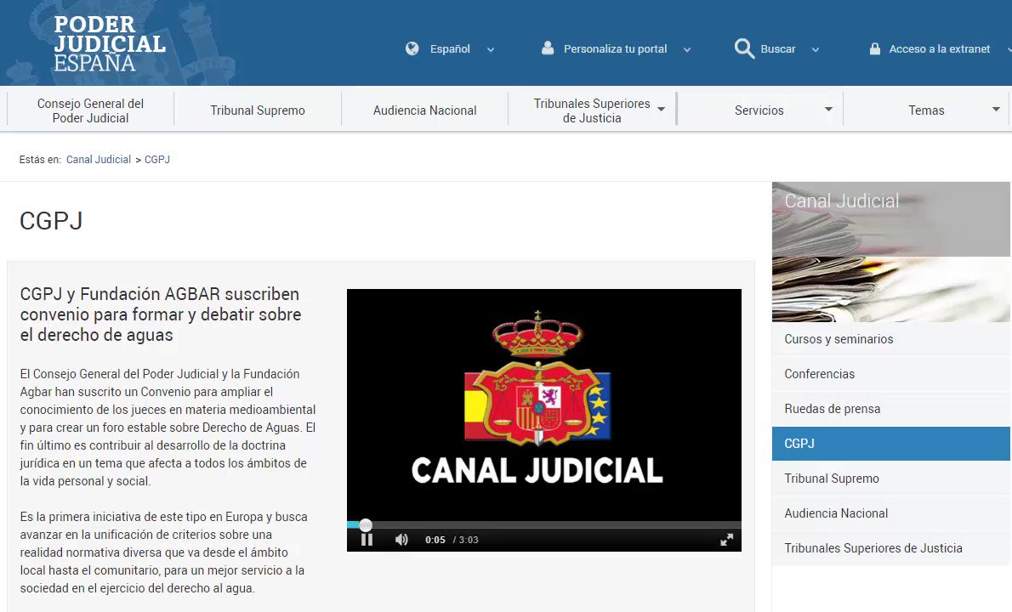Click Personaliza tu portal text
Viewport: 1012px width, 612px height.
pos(615,49)
